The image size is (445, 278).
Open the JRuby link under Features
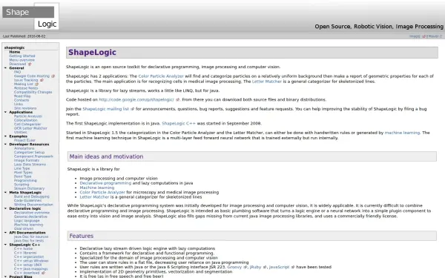255,267
